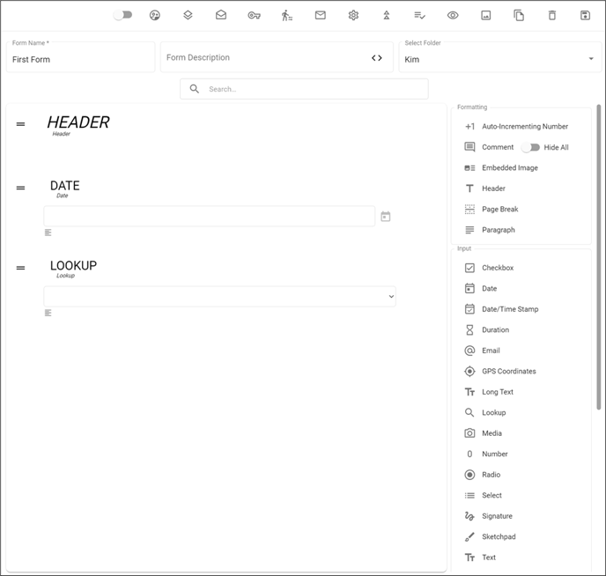Click the checklist rules icon
The width and height of the screenshot is (606, 576).
pos(420,15)
